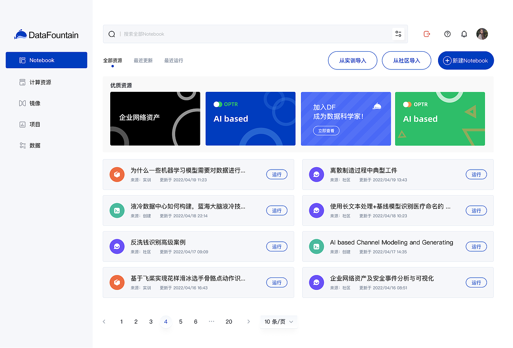The height and width of the screenshot is (348, 513).
Task: Click the 立即查看 button on the 加入DF banner
Action: [x=326, y=130]
